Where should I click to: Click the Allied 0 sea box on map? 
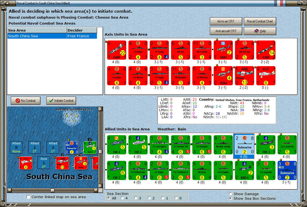(16, 147)
